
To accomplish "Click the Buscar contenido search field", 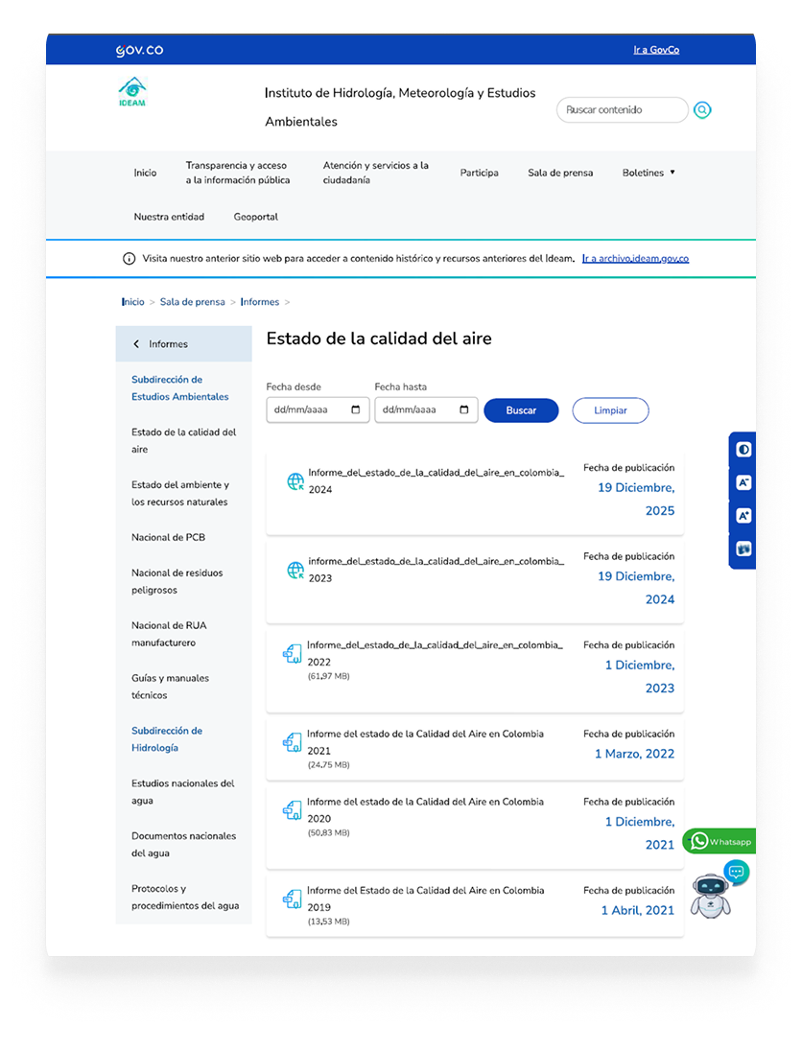I will 620,110.
